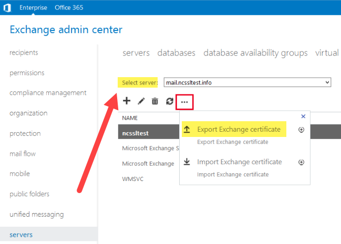Switch to the Enterprise tab
This screenshot has width=341, height=244.
[33, 7]
